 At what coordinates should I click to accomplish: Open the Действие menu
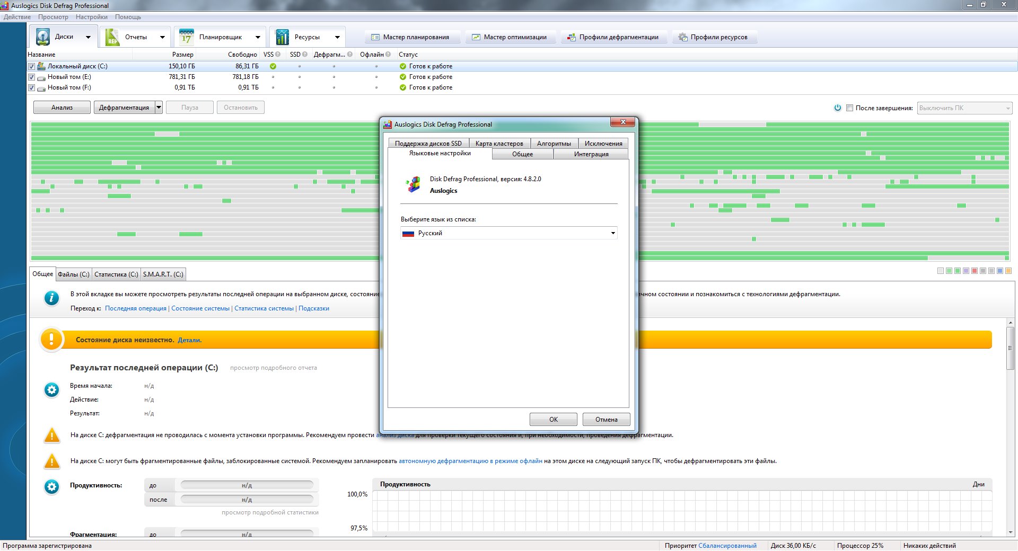[x=17, y=17]
